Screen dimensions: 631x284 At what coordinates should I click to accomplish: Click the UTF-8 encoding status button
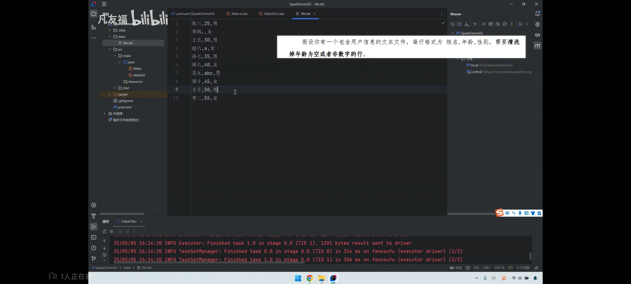point(499,268)
